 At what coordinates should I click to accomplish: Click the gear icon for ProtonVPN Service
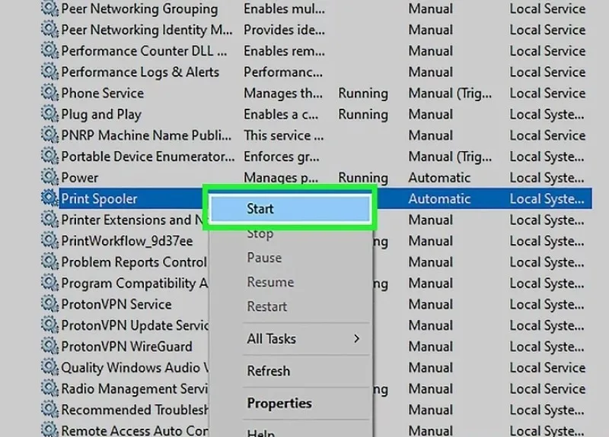point(49,303)
